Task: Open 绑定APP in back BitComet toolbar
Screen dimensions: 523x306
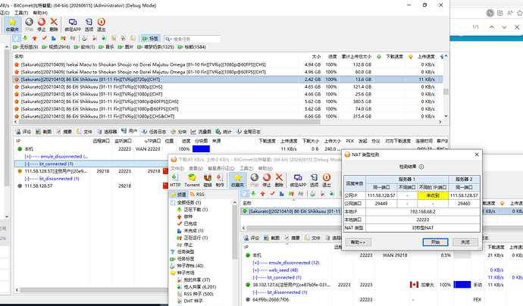Action: pos(73,25)
